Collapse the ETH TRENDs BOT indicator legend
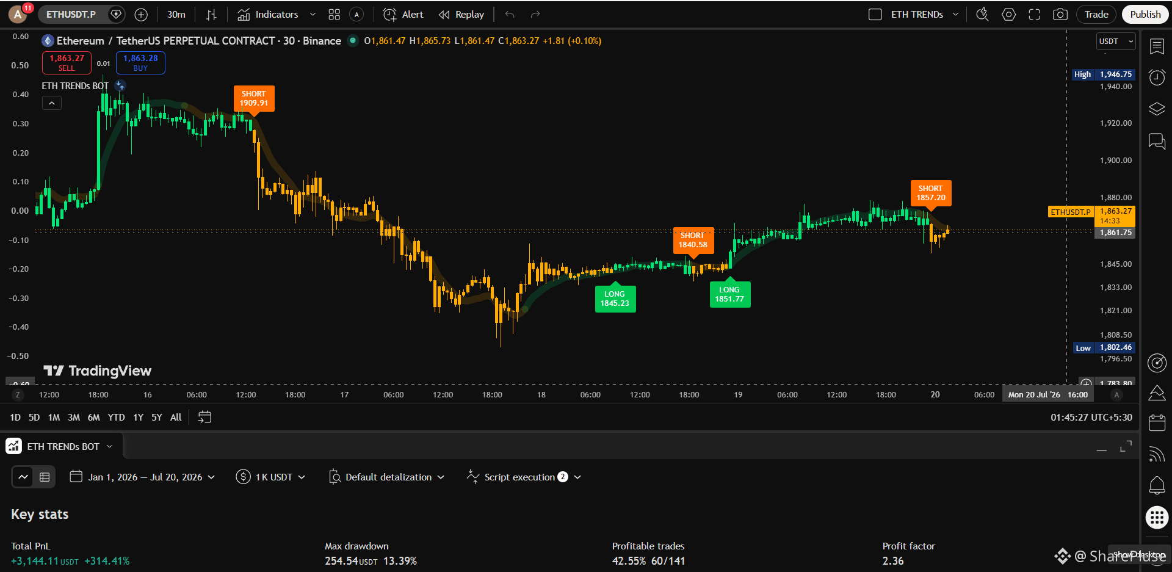The height and width of the screenshot is (572, 1172). 52,103
